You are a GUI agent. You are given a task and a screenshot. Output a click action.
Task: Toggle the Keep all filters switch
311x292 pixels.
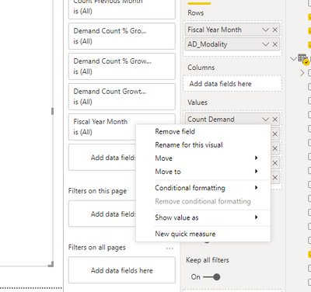211,277
